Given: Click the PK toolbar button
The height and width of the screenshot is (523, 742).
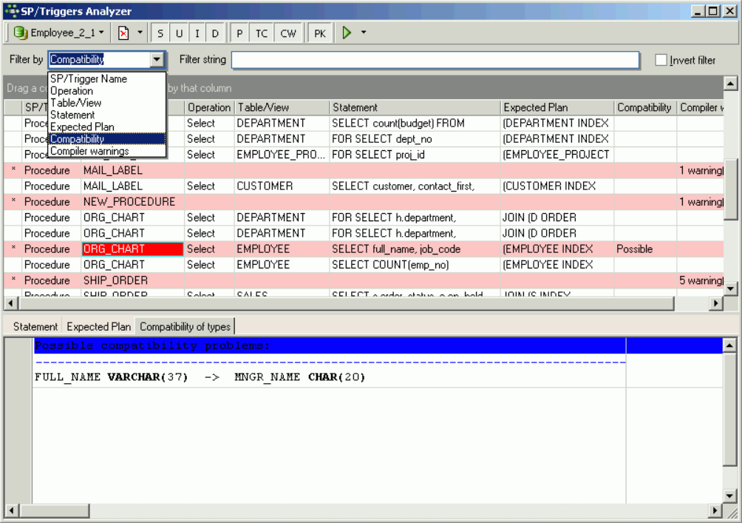Looking at the screenshot, I should (319, 33).
